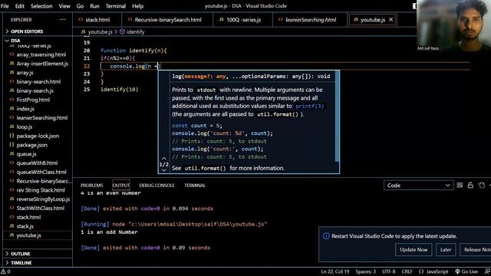Open the Run menu

[x=94, y=6]
